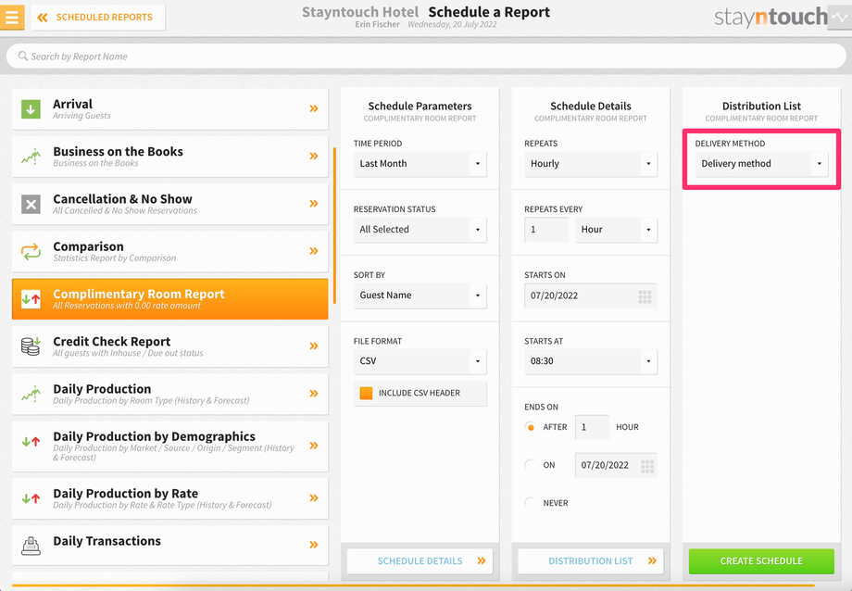
Task: Open the File Format dropdown
Action: (x=420, y=361)
